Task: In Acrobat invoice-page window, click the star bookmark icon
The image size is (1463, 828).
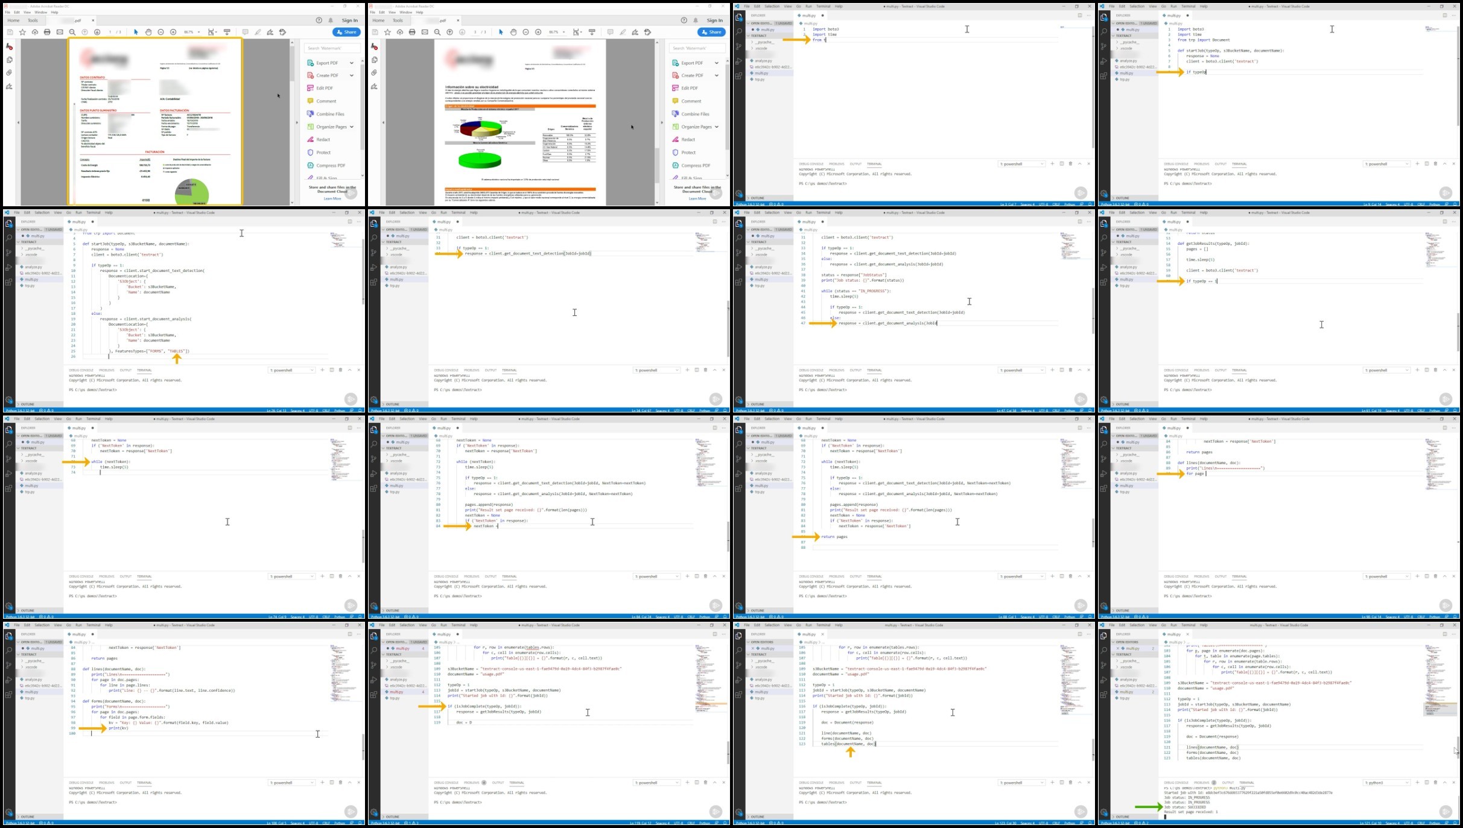Action: 22,32
